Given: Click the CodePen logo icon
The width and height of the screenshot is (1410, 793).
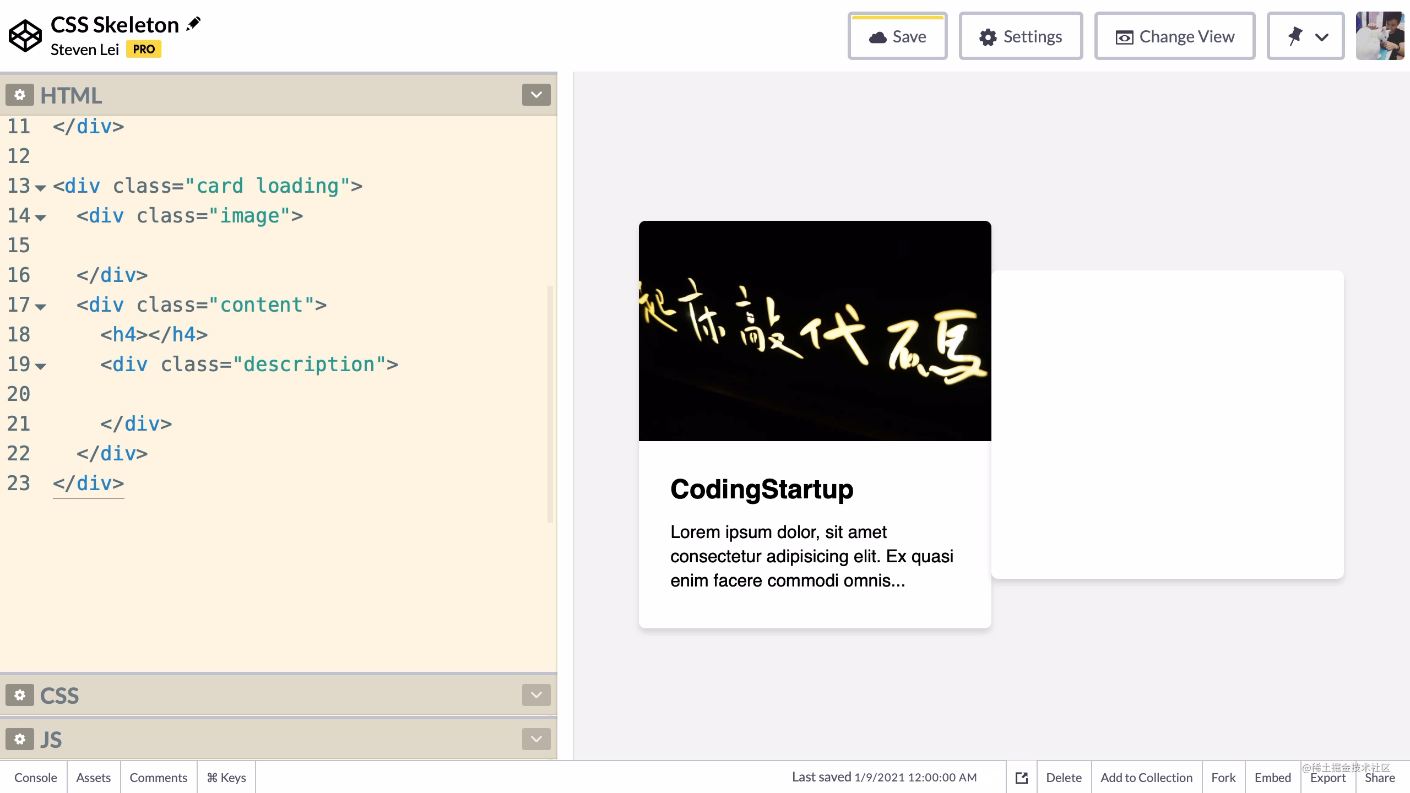Looking at the screenshot, I should (25, 36).
